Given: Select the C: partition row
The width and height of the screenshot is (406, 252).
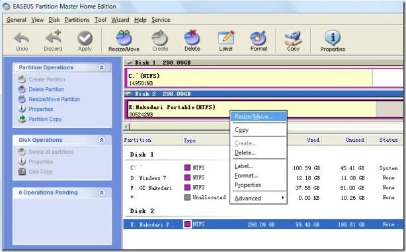Looking at the screenshot, I should [263, 168].
